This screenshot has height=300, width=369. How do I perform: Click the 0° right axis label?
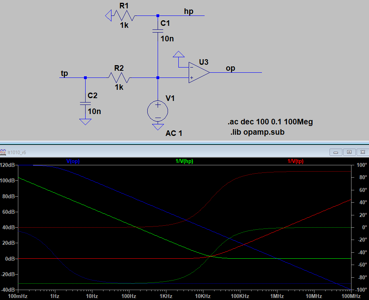pyautogui.click(x=365, y=227)
